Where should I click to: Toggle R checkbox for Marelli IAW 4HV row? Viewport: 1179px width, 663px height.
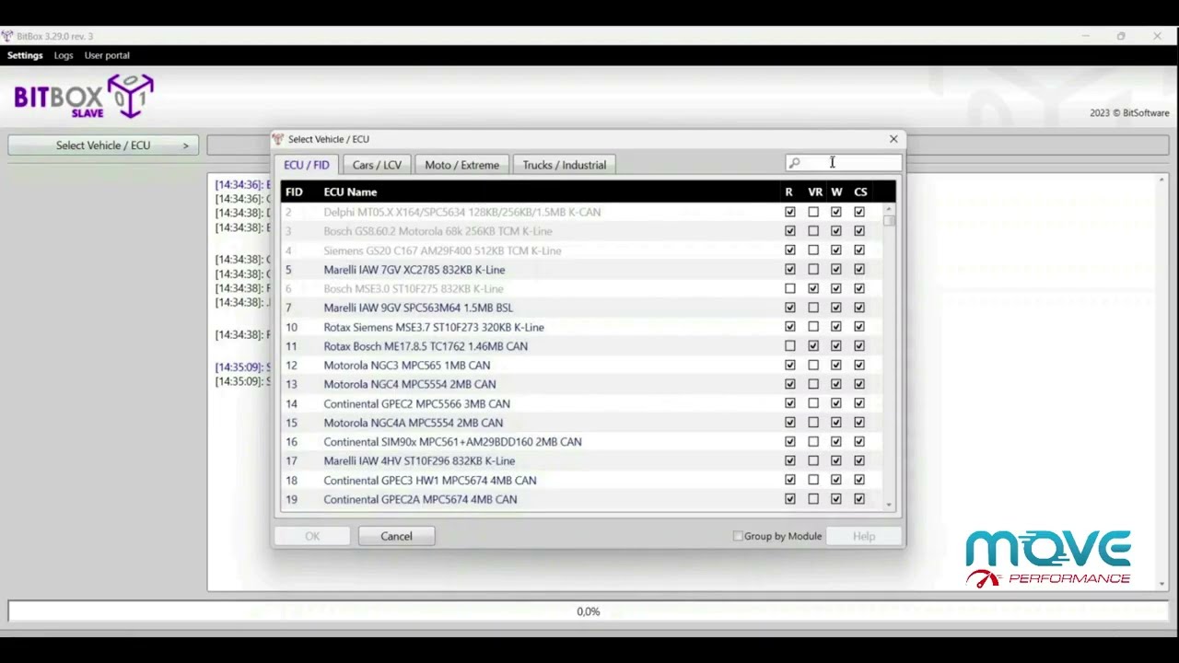pyautogui.click(x=789, y=460)
